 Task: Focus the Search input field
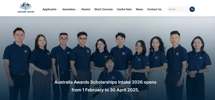point(178,9)
